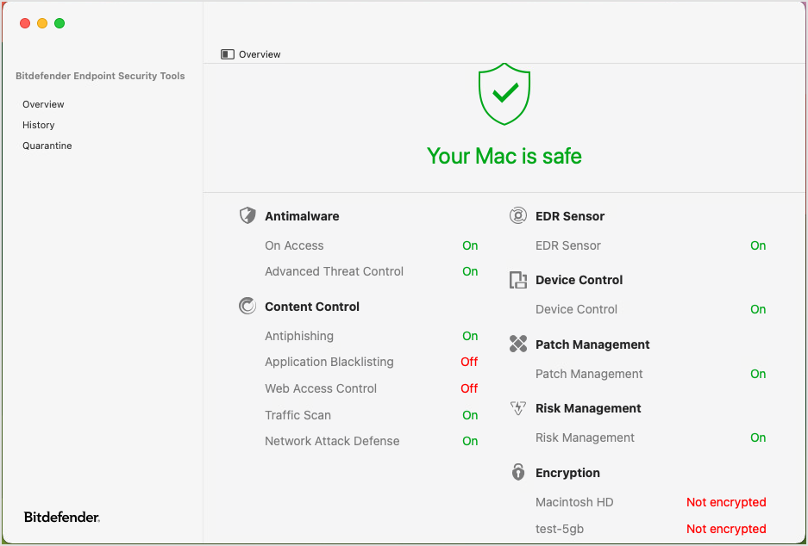Viewport: 808px width, 546px height.
Task: Click the Antimalware shield icon
Action: pyautogui.click(x=247, y=215)
